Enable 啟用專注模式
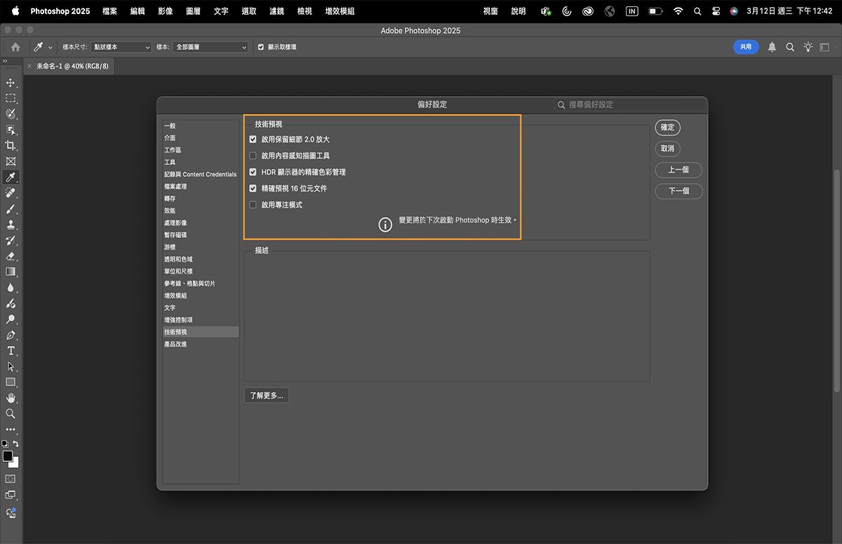This screenshot has width=842, height=544. point(253,205)
